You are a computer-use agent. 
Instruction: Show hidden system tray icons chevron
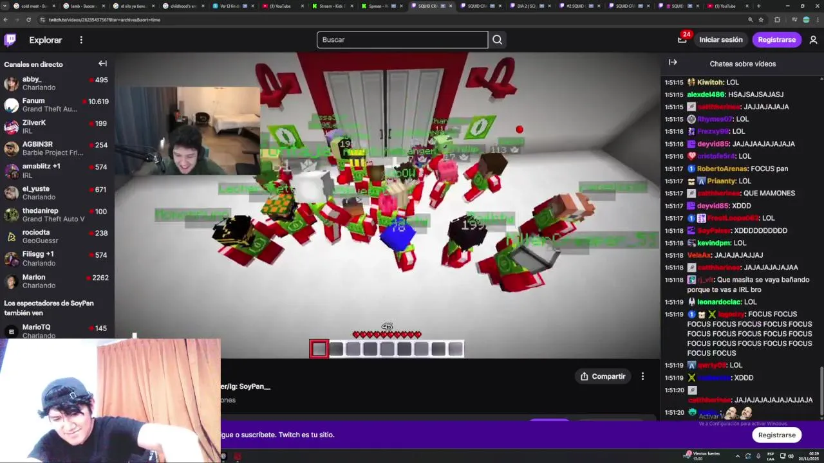pyautogui.click(x=738, y=456)
